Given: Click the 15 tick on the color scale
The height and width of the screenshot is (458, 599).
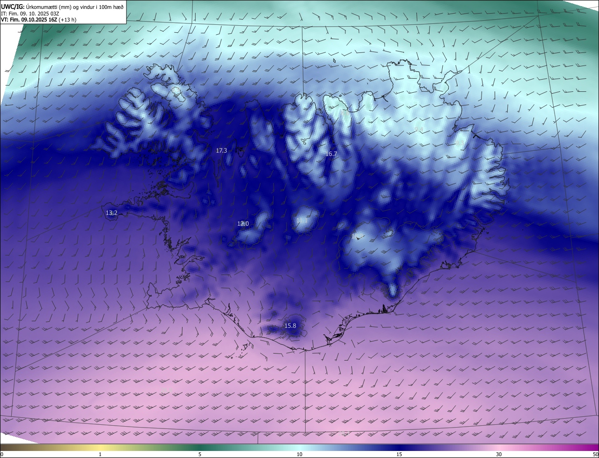Looking at the screenshot, I should point(399,454).
